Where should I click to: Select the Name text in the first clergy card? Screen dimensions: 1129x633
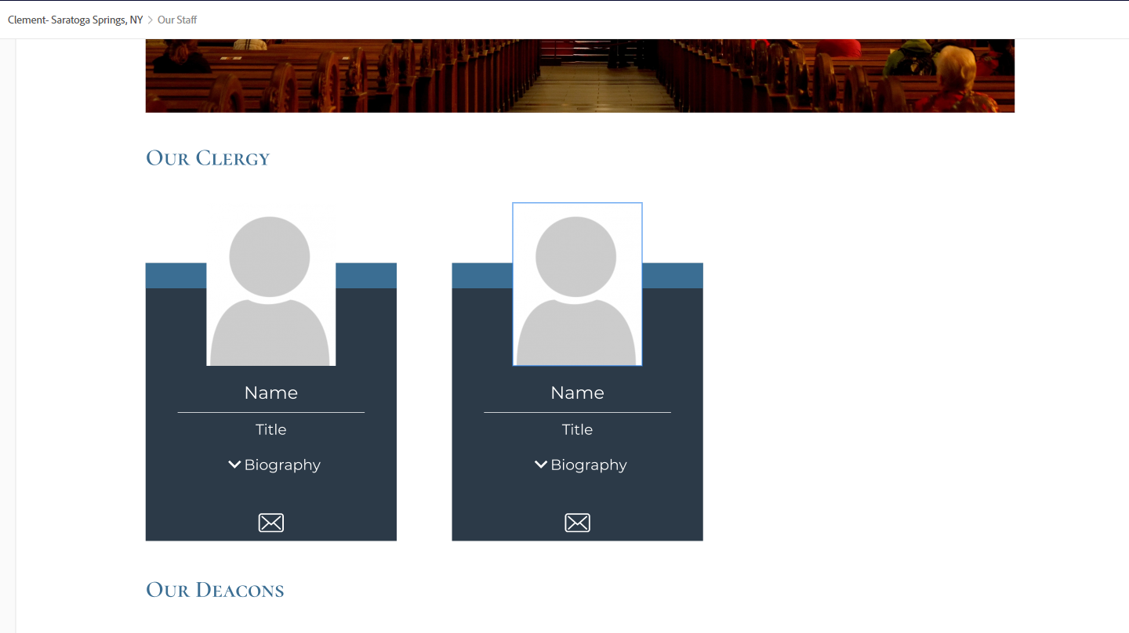pyautogui.click(x=270, y=392)
